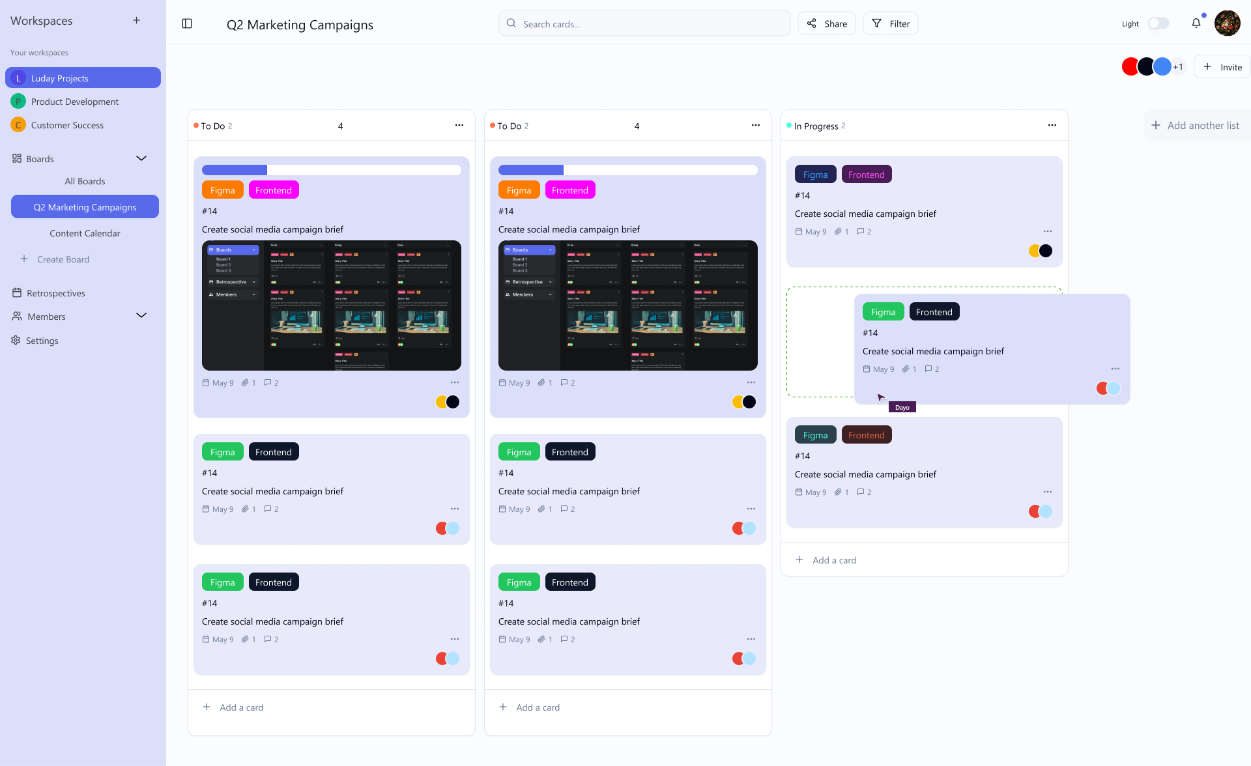Open the Boards grid icon in sidebar
The height and width of the screenshot is (766, 1251).
[18, 158]
